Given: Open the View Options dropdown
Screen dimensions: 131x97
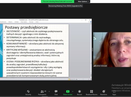Looking at the screenshot, I should pyautogui.click(x=83, y=1).
